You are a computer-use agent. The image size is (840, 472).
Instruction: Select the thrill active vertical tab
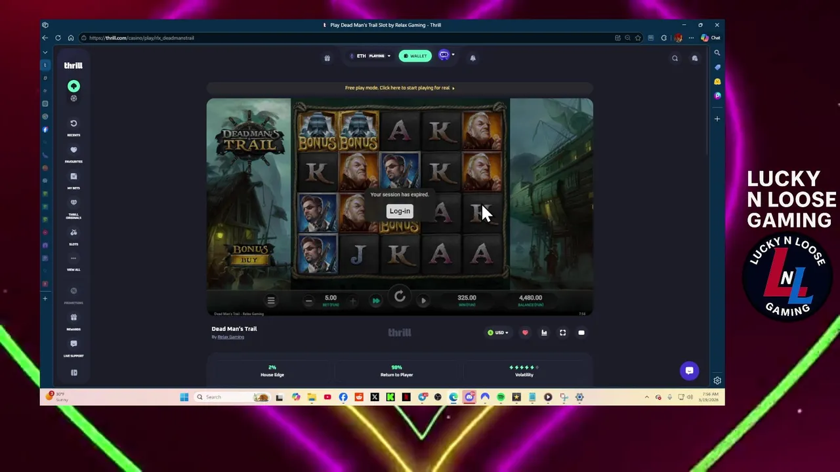pyautogui.click(x=45, y=65)
